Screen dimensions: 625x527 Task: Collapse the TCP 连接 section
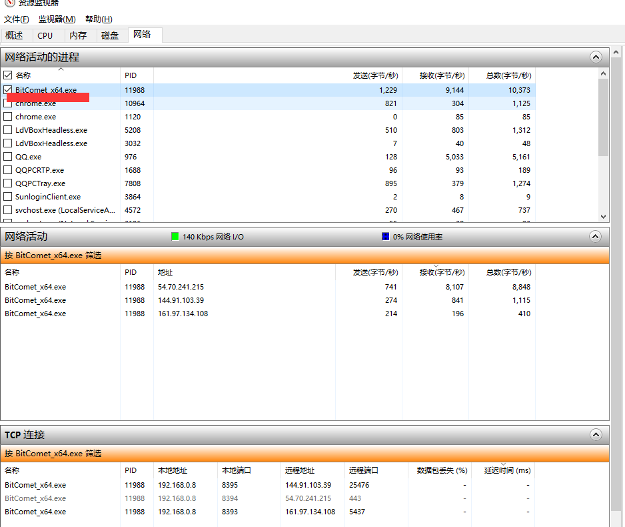(596, 435)
